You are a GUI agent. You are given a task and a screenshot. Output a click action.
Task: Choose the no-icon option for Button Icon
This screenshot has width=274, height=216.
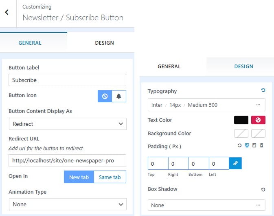click(105, 96)
